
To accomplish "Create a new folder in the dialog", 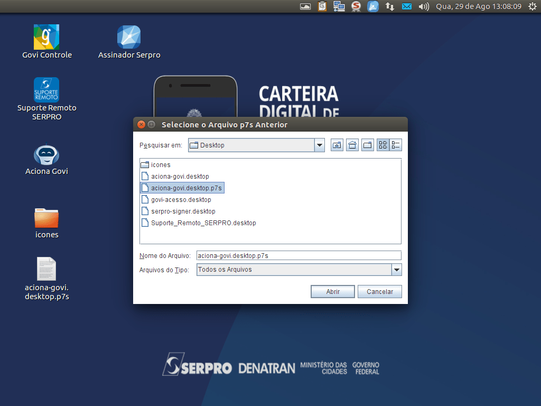I will pyautogui.click(x=368, y=145).
